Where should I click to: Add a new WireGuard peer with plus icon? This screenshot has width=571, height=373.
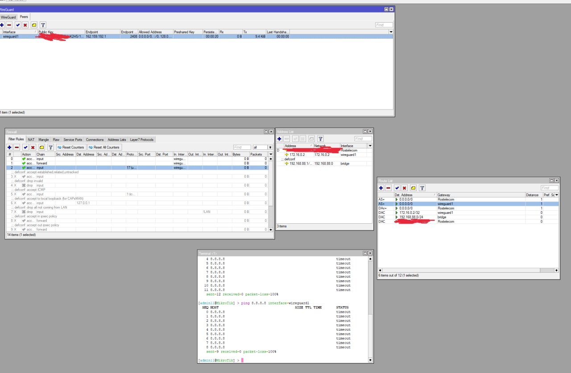2,25
